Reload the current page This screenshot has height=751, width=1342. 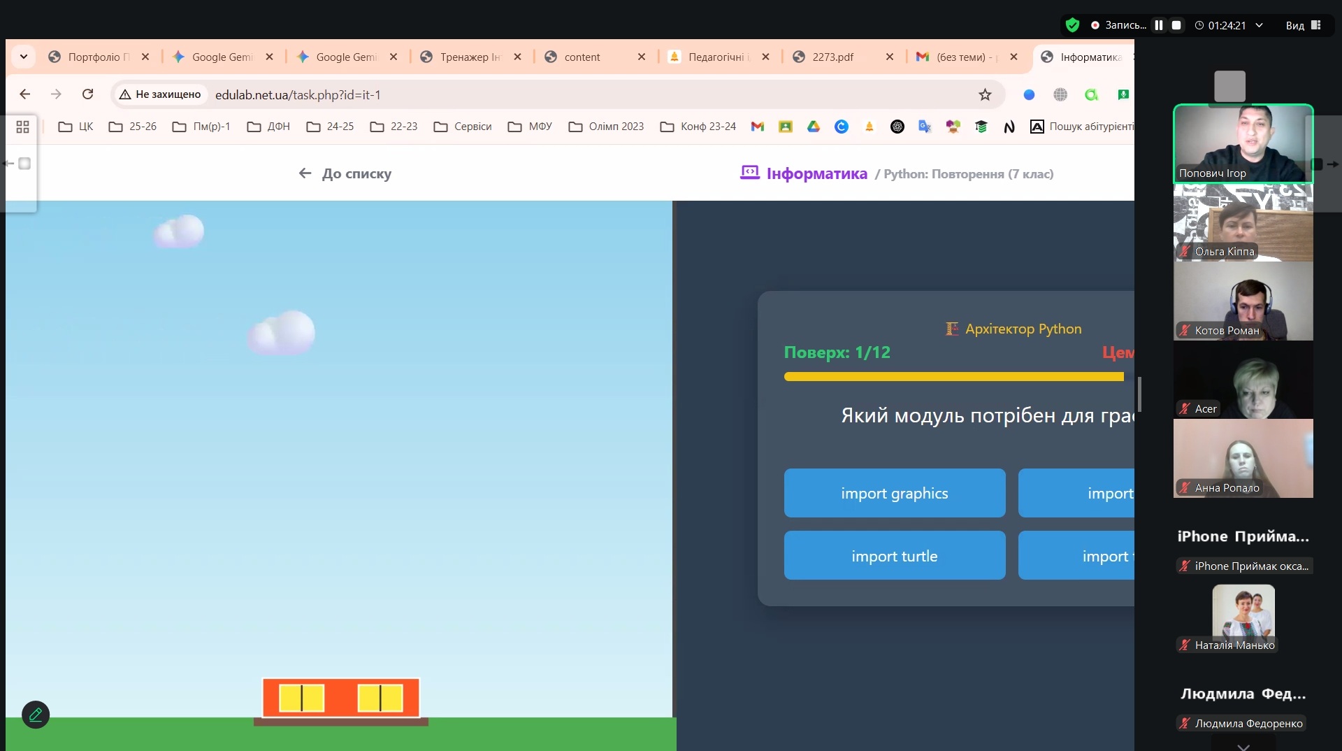87,94
